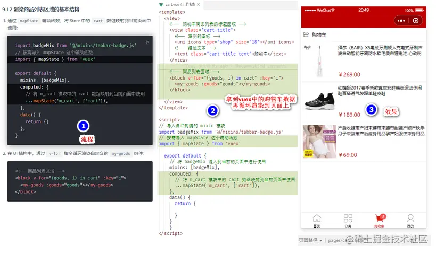This screenshot has width=436, height=253.
Task: Click ...mapState('m_cart', ['cart']) in the editor
Action: (217, 186)
